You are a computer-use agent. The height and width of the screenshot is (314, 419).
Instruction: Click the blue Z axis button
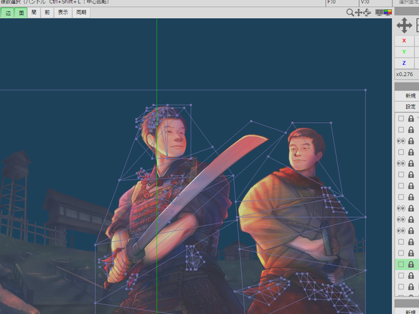(x=404, y=63)
